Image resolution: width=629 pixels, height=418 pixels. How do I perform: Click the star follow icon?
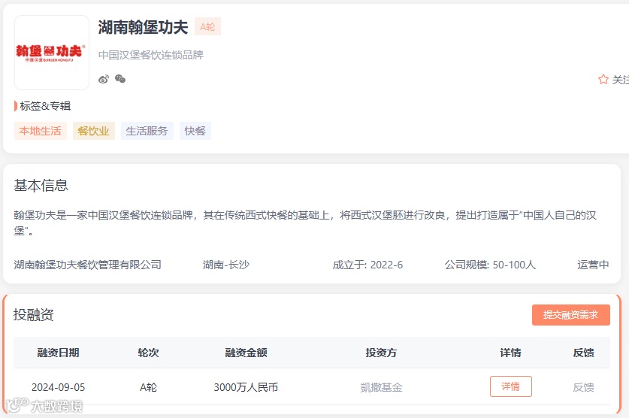[x=603, y=80]
